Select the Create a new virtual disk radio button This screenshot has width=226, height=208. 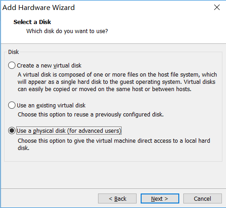tap(12, 65)
